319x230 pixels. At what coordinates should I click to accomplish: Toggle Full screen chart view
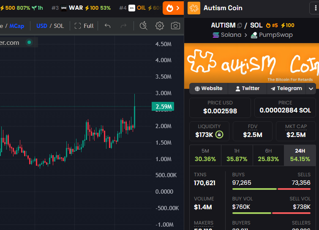[x=84, y=26]
